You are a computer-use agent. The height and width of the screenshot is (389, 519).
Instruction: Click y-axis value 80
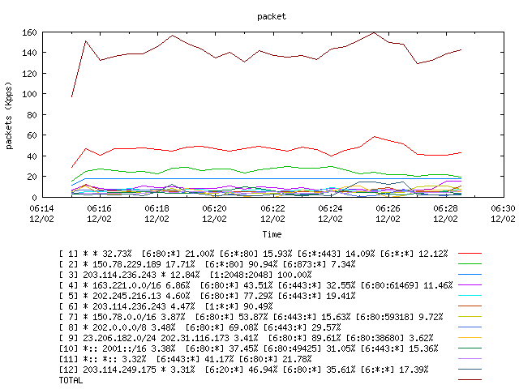tap(32, 115)
